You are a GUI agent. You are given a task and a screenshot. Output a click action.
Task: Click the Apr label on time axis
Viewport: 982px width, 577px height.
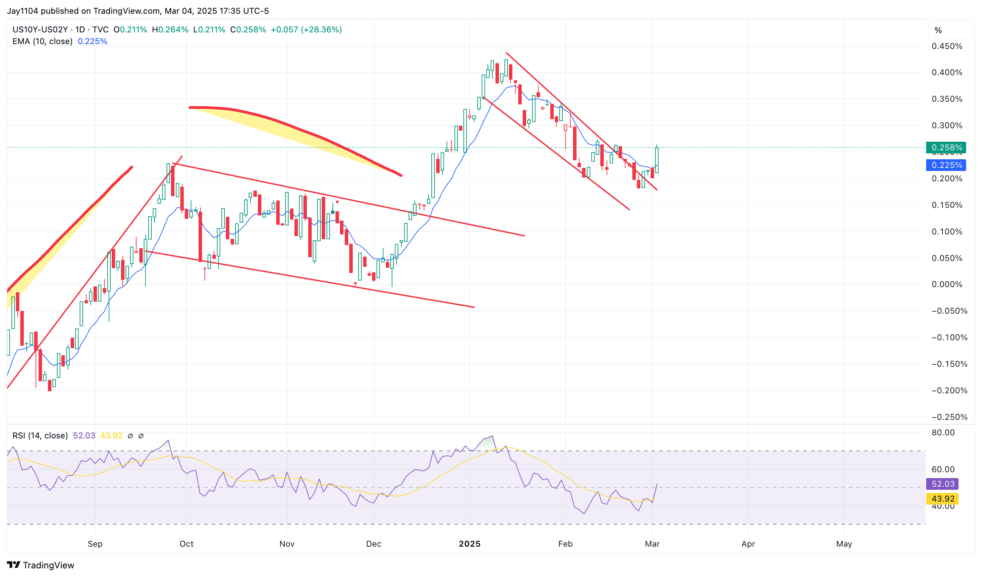click(748, 544)
